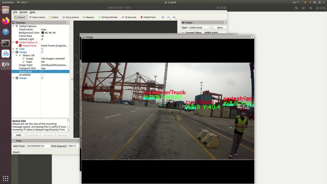The height and width of the screenshot is (184, 327).
Task: Collapse the Global Status tree node
Action: pyautogui.click(x=13, y=42)
